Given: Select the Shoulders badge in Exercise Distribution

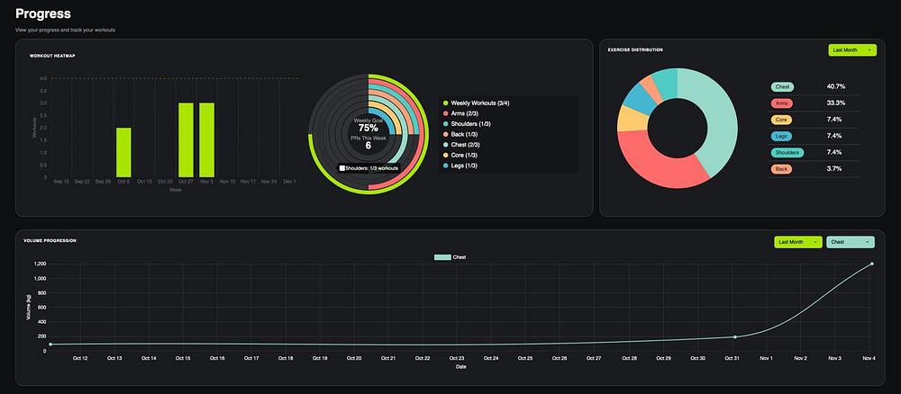Looking at the screenshot, I should [787, 153].
